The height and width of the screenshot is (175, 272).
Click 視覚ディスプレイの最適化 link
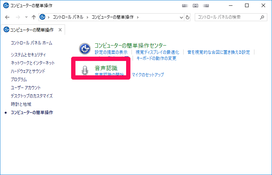click(x=157, y=52)
